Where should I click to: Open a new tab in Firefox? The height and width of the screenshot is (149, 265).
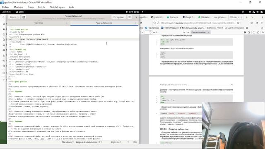pyautogui.click(x=247, y=17)
